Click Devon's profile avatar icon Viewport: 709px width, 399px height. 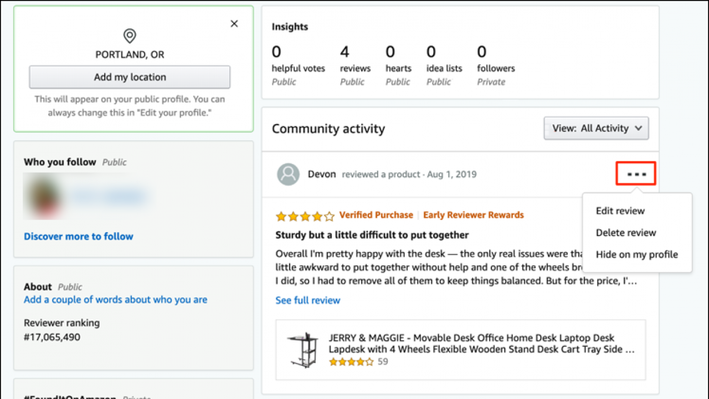288,173
